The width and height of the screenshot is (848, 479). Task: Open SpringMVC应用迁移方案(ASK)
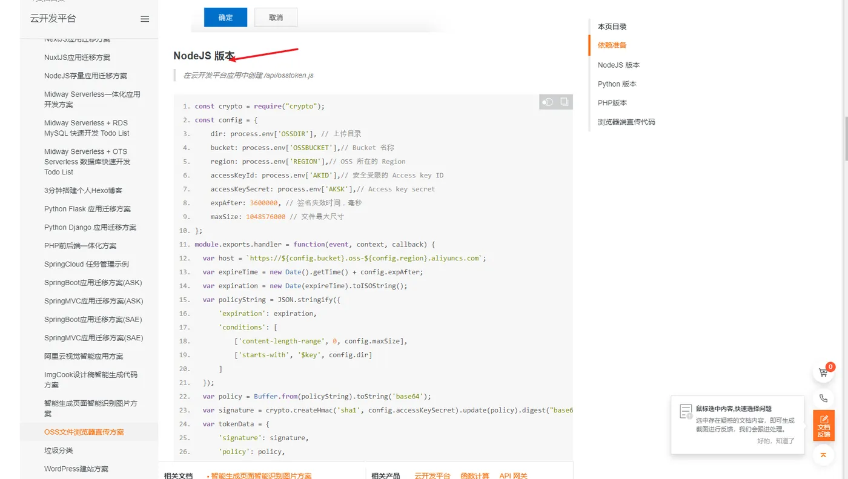[x=94, y=301]
